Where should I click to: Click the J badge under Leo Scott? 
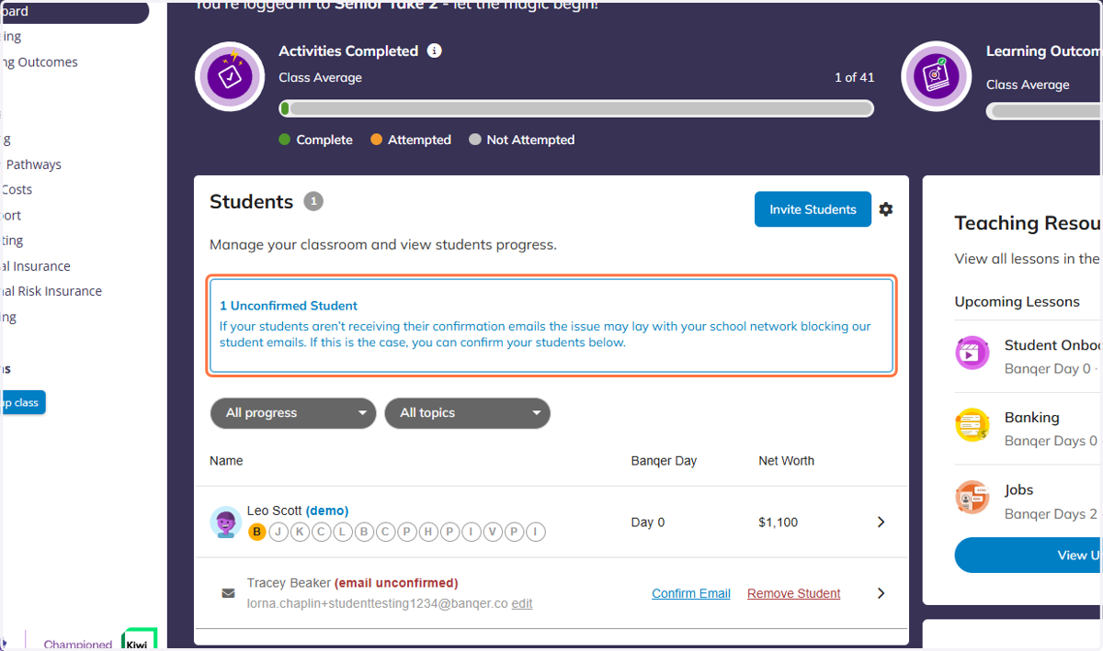pos(279,532)
